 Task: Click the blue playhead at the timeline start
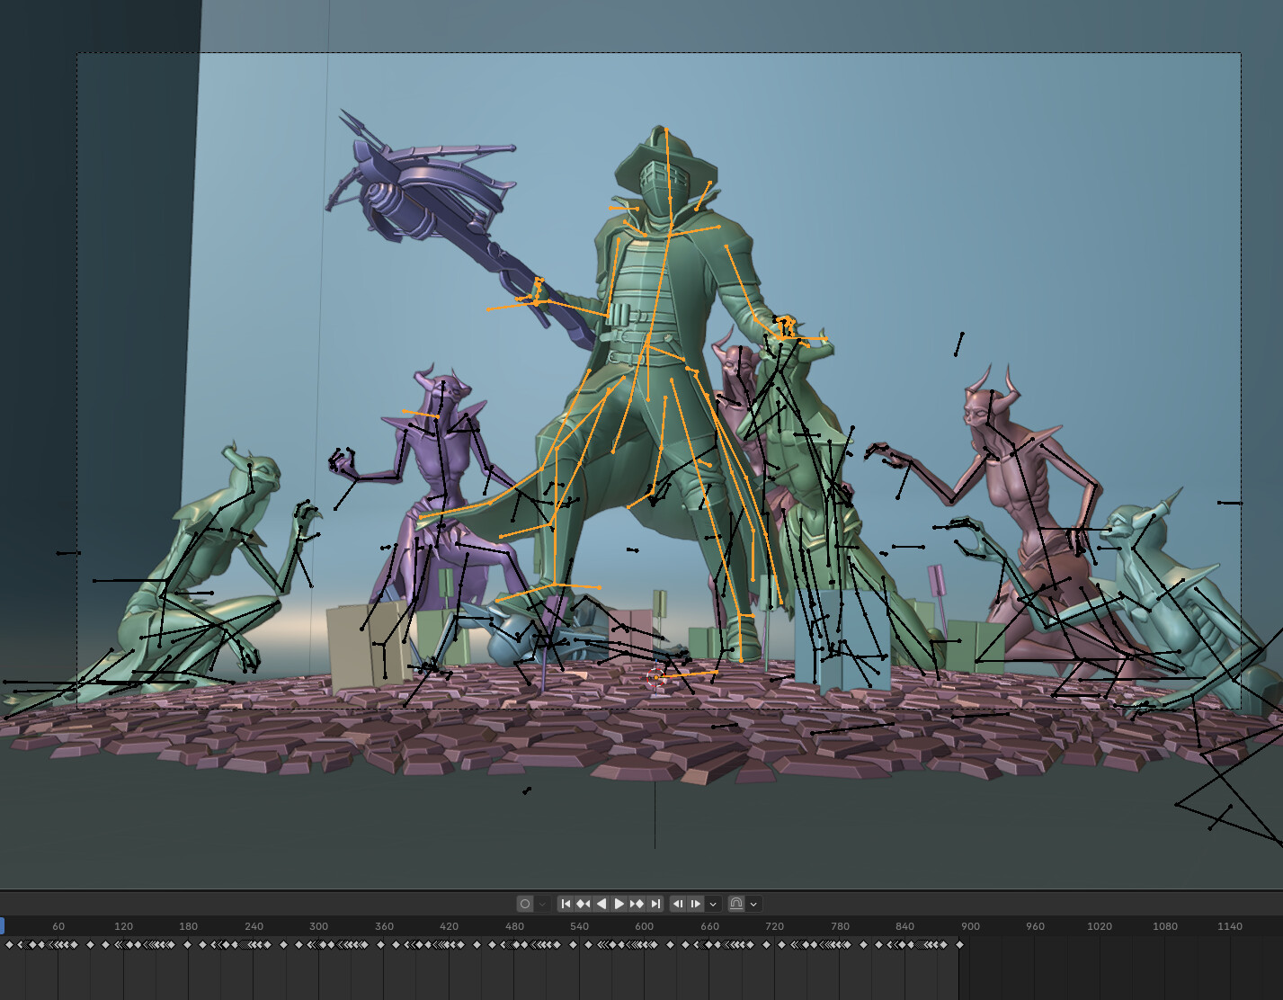click(x=2, y=926)
